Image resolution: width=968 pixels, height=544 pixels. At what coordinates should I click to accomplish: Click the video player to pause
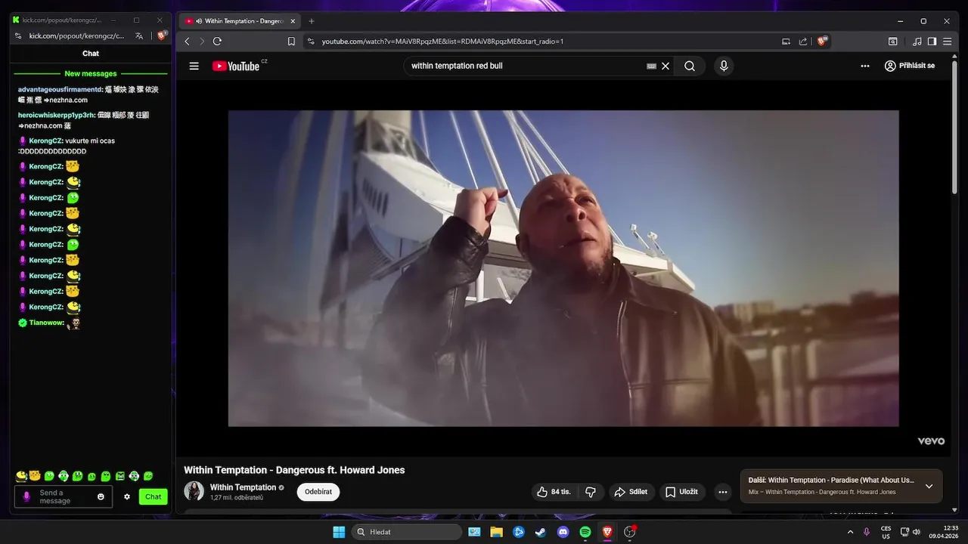click(x=563, y=268)
